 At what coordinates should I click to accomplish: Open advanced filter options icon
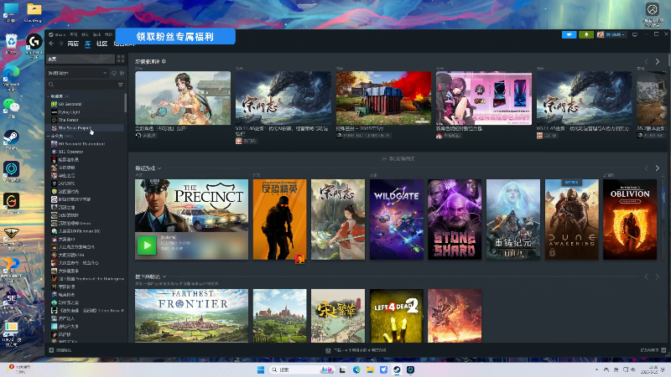click(x=121, y=85)
